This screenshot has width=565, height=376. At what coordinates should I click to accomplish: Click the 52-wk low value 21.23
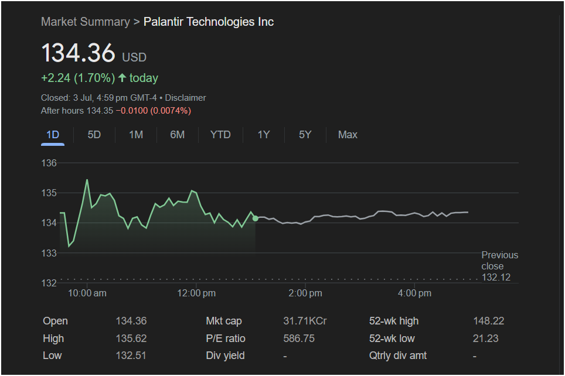(486, 339)
